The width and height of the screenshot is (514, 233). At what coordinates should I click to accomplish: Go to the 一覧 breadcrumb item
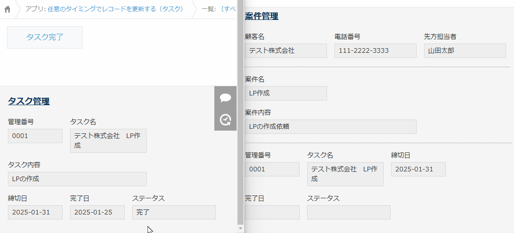(218, 9)
